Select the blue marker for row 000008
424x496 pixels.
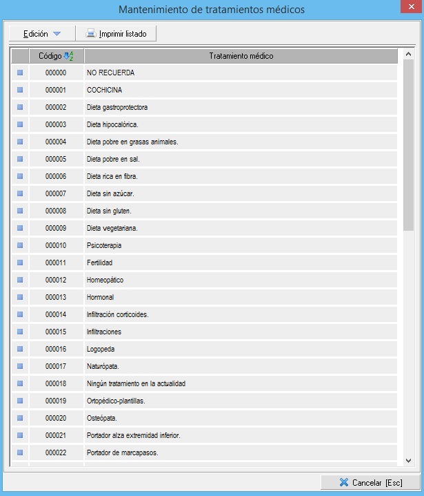tap(20, 211)
